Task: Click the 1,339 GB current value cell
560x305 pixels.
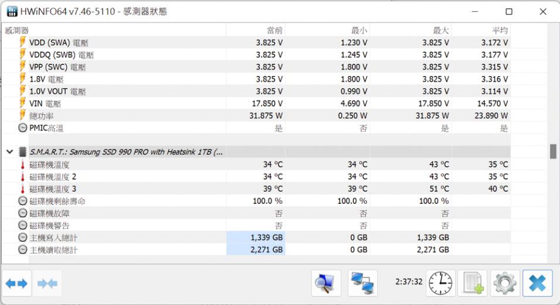Action: click(x=256, y=238)
